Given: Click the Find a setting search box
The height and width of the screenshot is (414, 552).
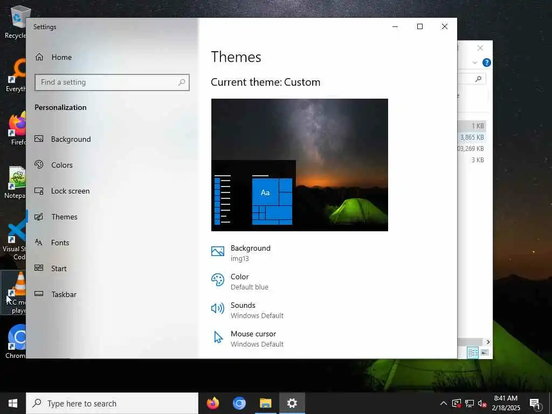Looking at the screenshot, I should tap(112, 82).
